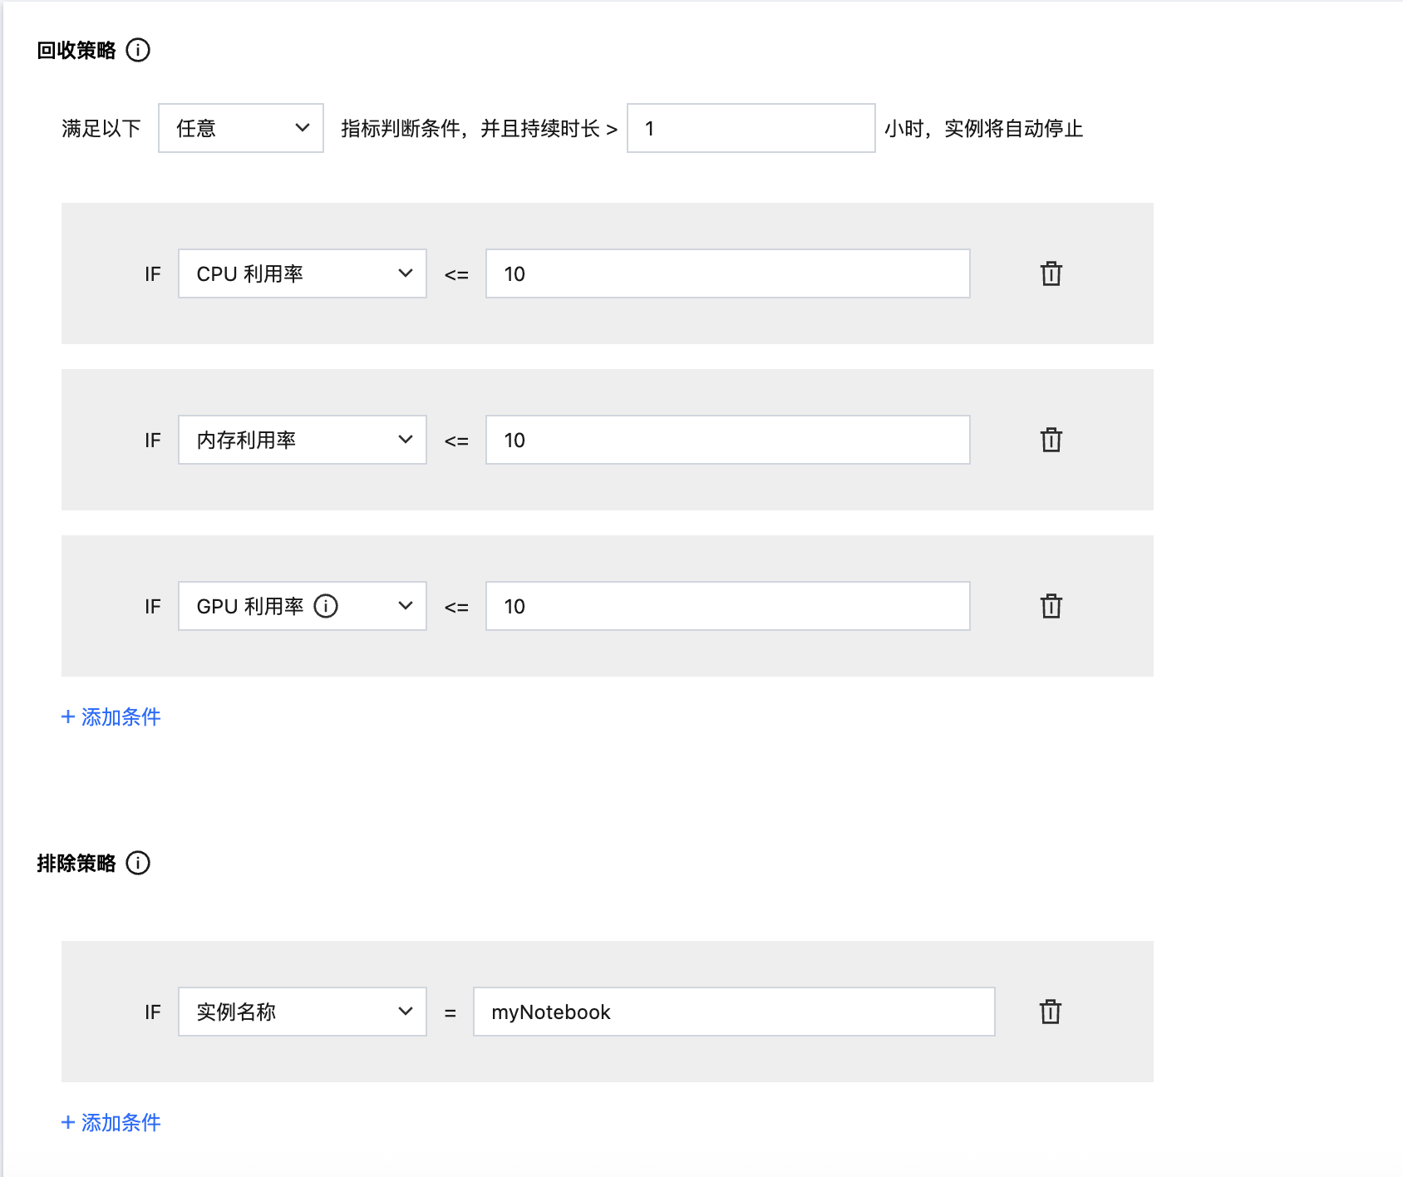Click info icon next to 回收策略
The width and height of the screenshot is (1403, 1177).
(x=138, y=51)
